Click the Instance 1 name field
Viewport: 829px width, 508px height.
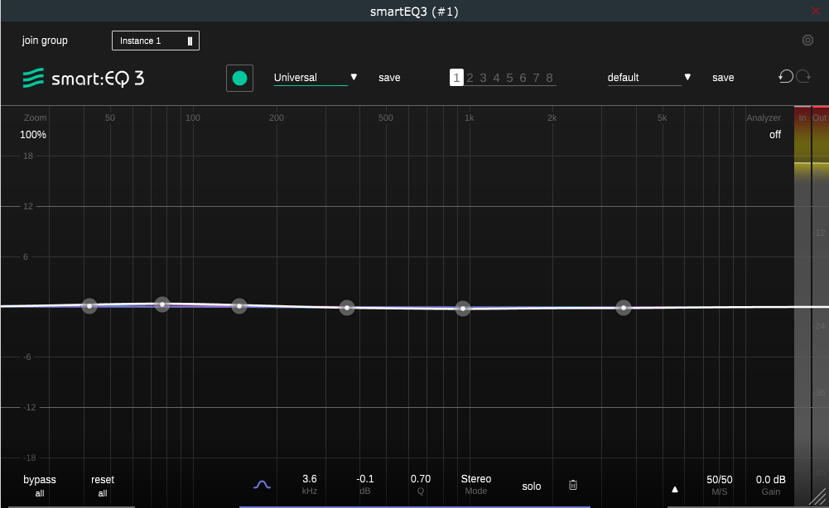[156, 41]
